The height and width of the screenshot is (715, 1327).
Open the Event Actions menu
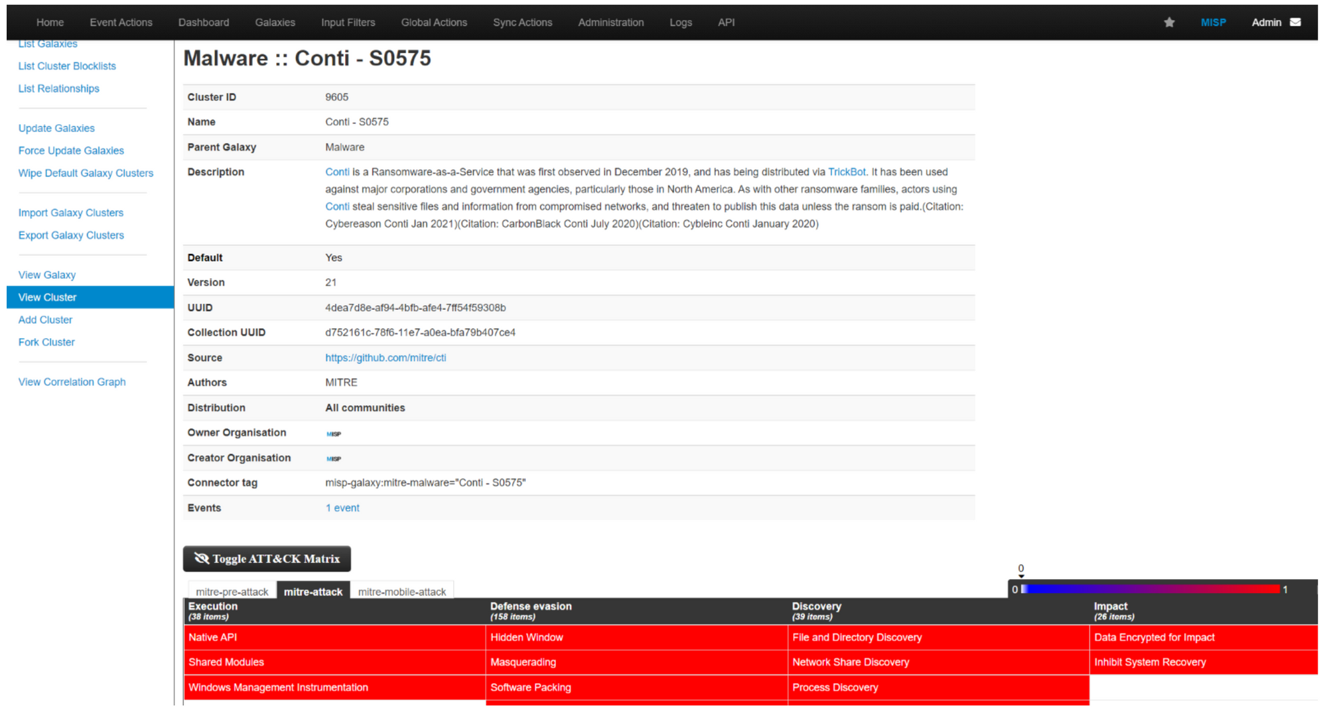tap(121, 23)
